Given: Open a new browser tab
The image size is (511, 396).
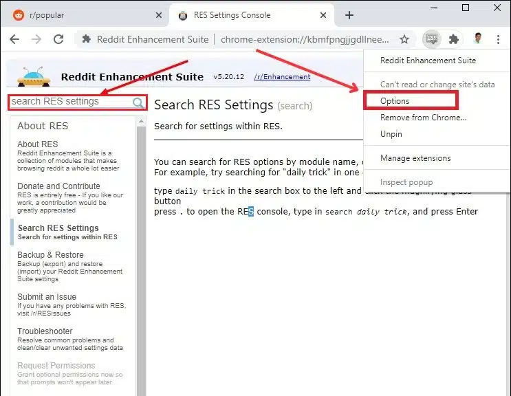Looking at the screenshot, I should (x=349, y=15).
